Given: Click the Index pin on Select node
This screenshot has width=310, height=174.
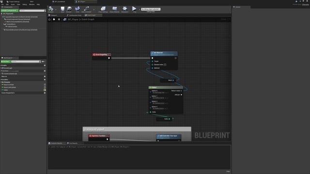Looking at the screenshot, I should point(151,112).
